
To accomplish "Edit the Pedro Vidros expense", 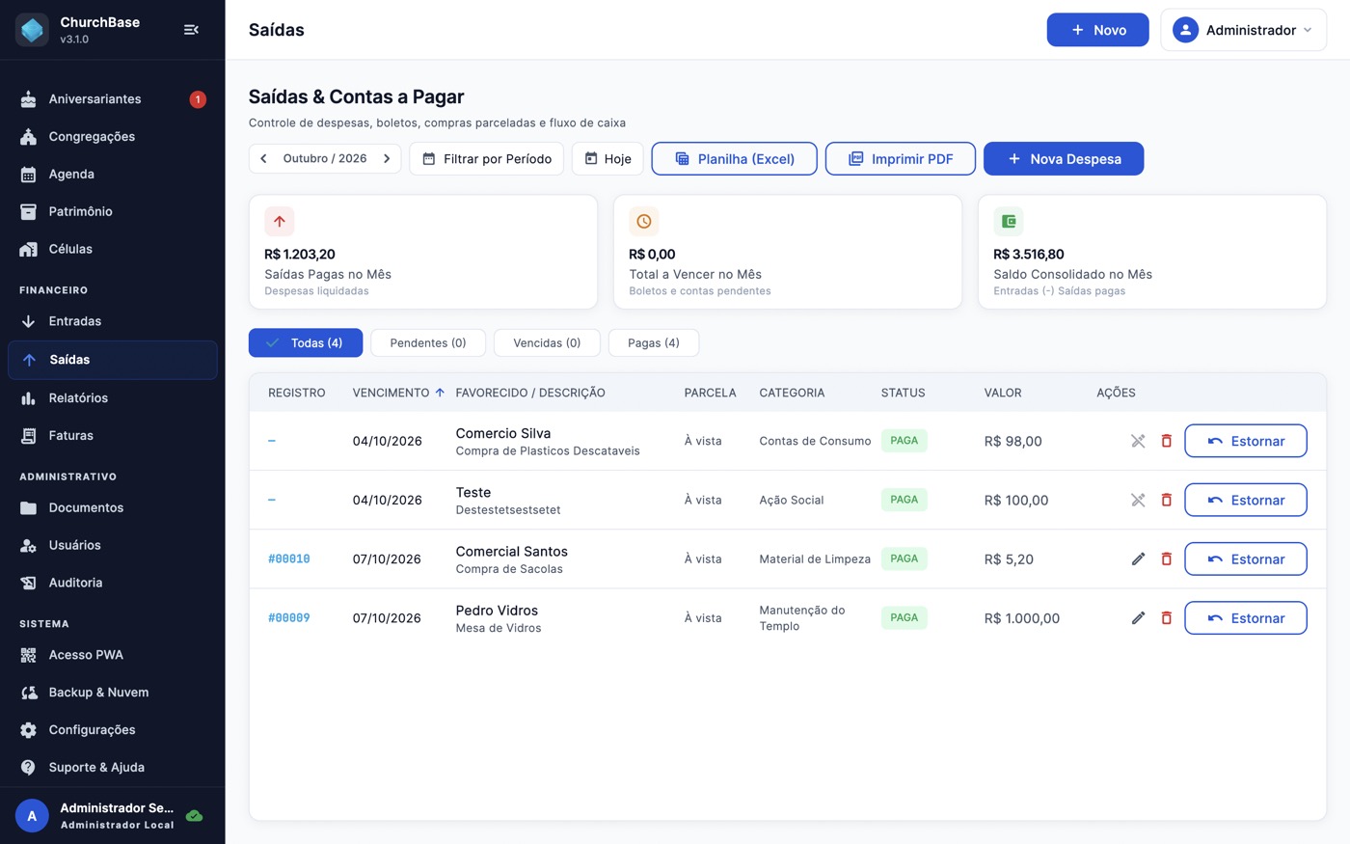I will pos(1138,617).
